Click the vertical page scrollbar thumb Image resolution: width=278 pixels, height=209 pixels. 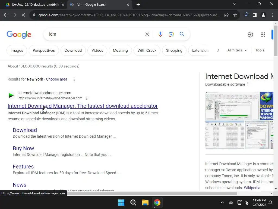pyautogui.click(x=276, y=41)
